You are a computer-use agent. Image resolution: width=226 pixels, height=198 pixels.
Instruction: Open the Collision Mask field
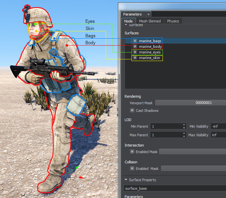[193, 169]
